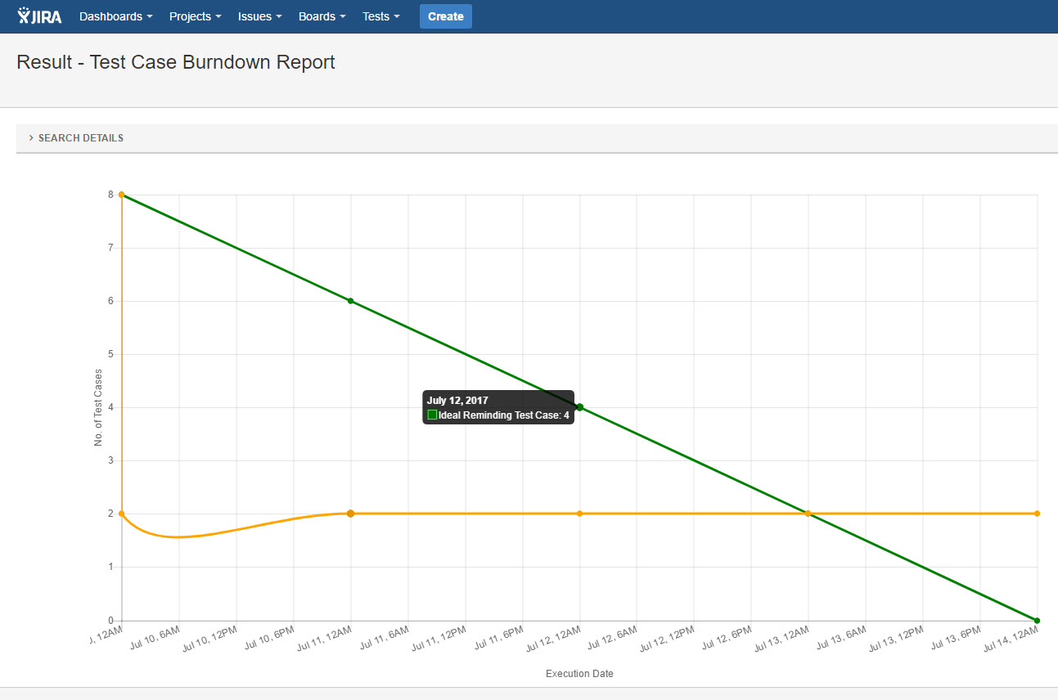
Task: Click orange data point at Jul 12, 12AM
Action: [579, 514]
